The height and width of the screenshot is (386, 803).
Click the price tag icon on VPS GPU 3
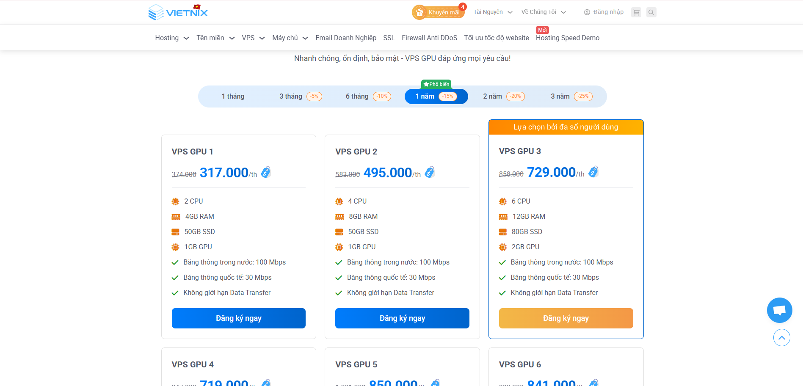(x=593, y=172)
